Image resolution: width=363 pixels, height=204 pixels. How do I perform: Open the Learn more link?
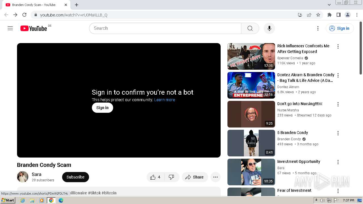point(164,100)
